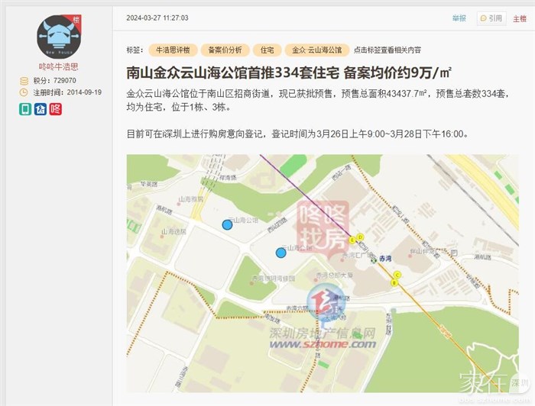Click the 主楼 link

(520, 19)
